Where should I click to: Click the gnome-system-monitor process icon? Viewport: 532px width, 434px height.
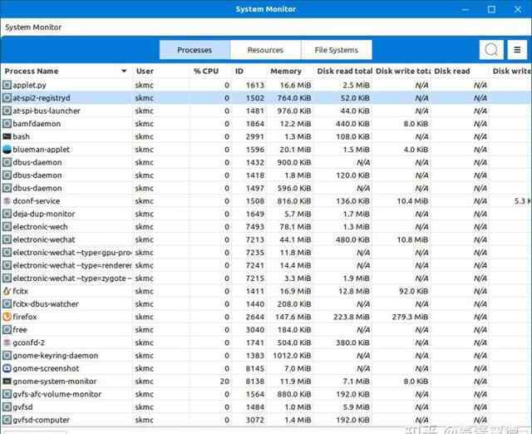(7, 382)
